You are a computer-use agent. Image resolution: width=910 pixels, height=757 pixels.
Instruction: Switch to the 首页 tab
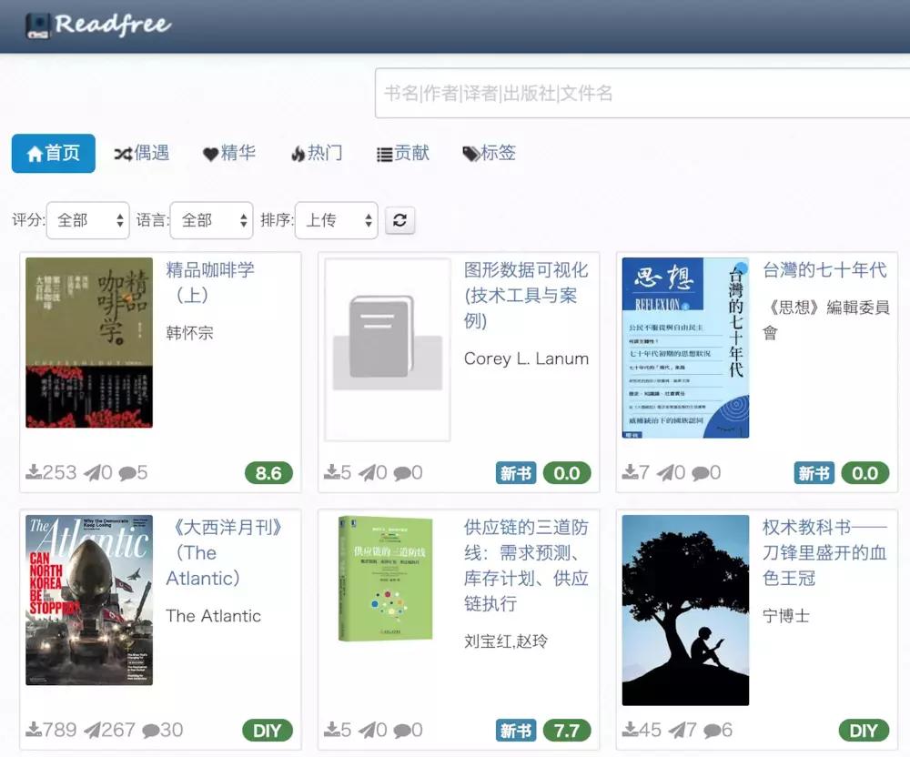click(53, 153)
